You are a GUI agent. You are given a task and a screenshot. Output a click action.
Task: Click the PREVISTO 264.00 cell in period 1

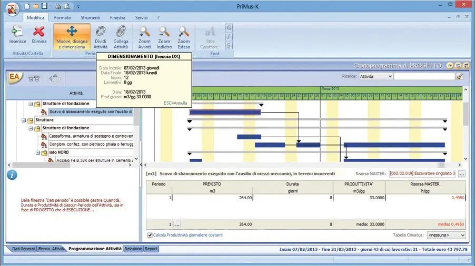[x=212, y=198]
